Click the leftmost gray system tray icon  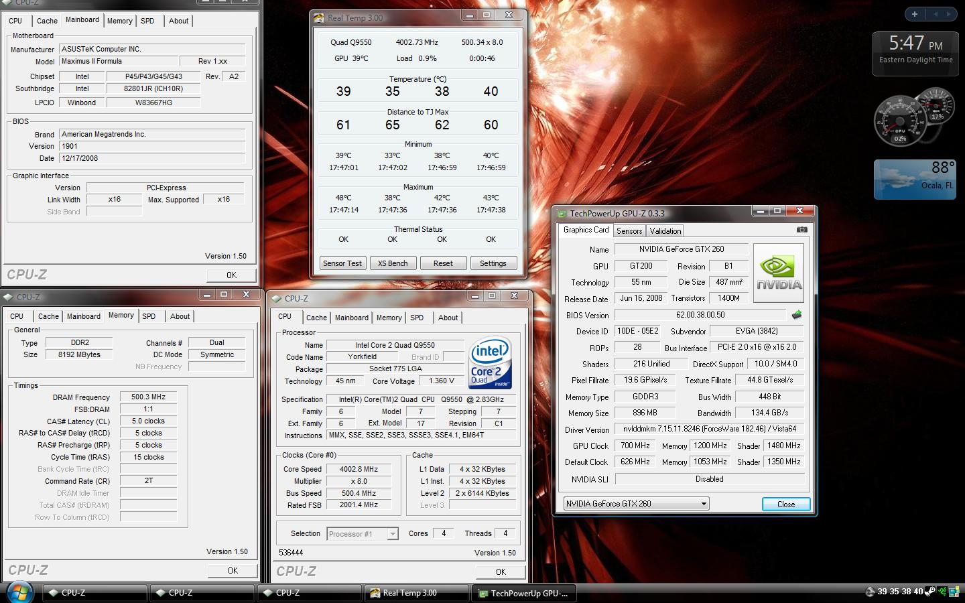pos(870,592)
